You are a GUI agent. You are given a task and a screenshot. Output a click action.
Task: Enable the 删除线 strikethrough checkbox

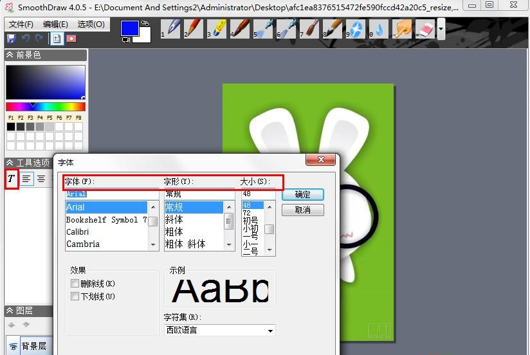75,284
